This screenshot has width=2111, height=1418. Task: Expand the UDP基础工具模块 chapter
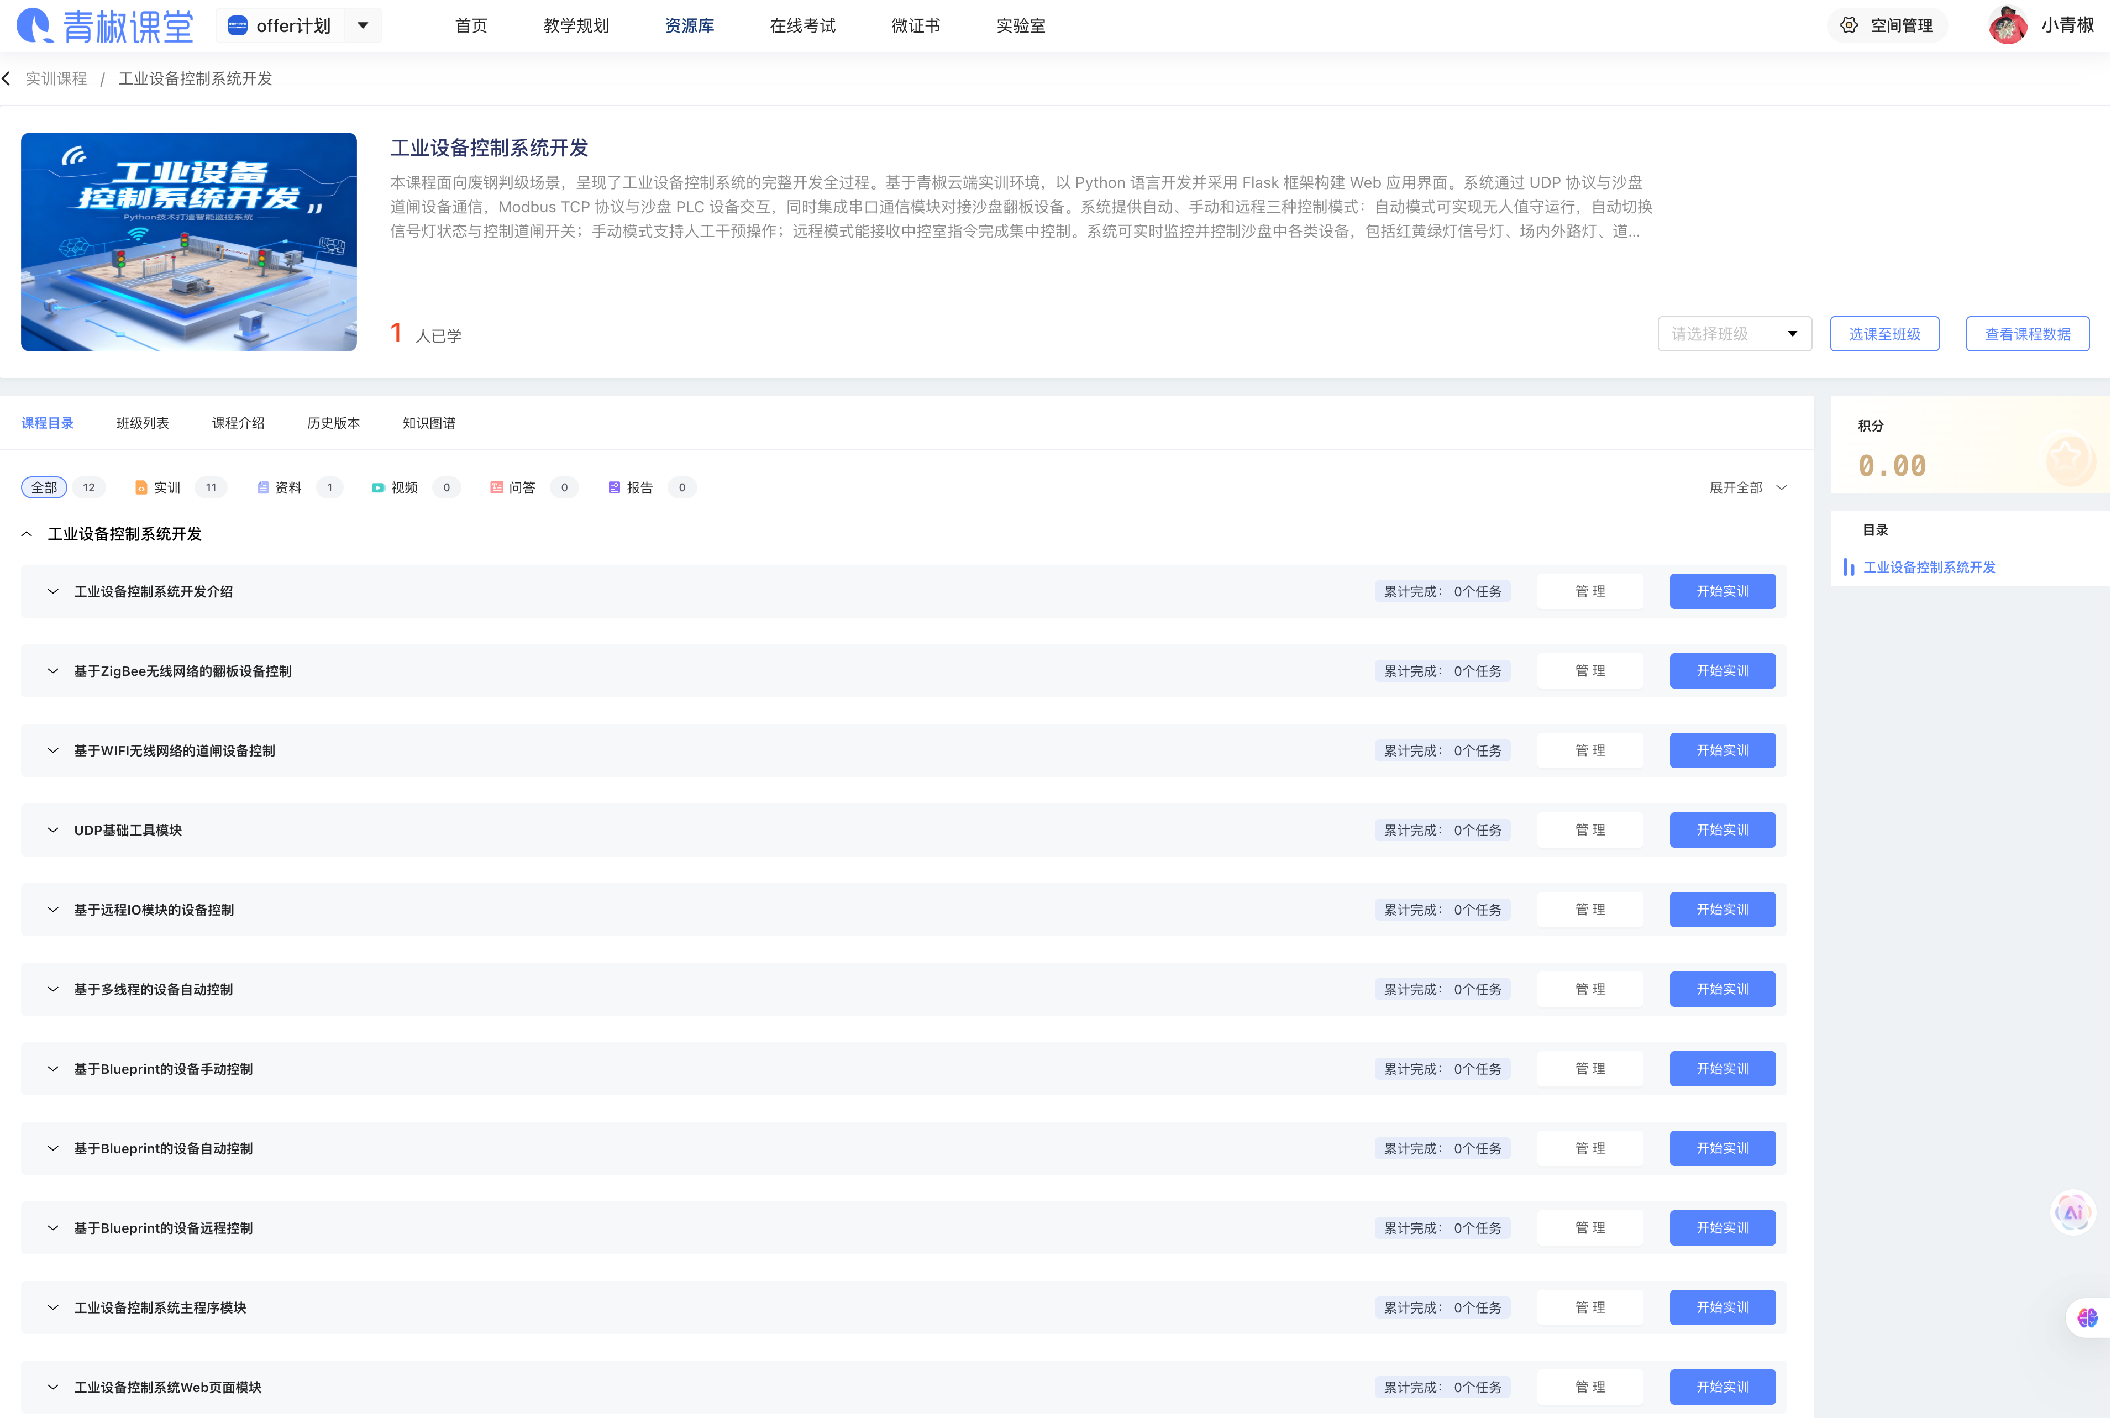pyautogui.click(x=54, y=830)
